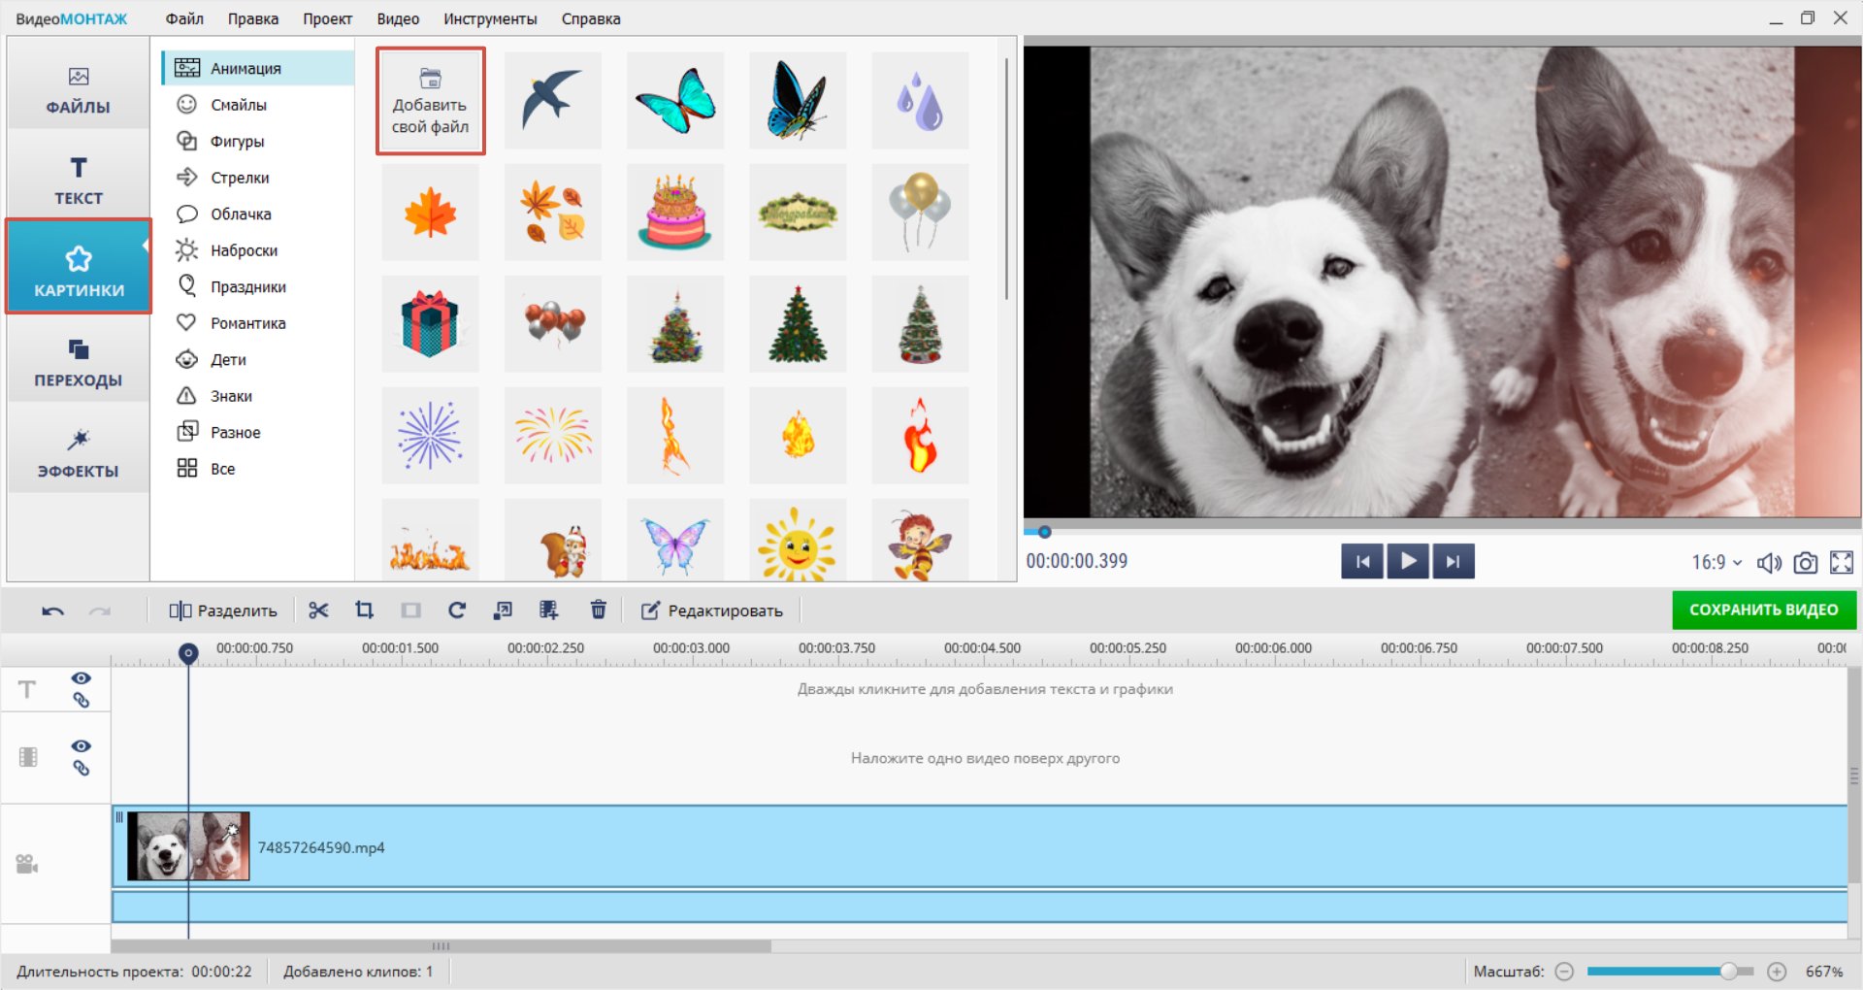Viewport: 1863px width, 990px height.
Task: Toggle link icon on text track
Action: coord(82,701)
